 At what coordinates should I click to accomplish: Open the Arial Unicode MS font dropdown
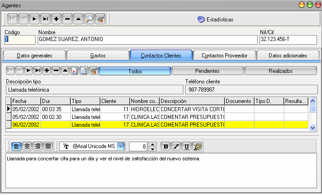click(x=121, y=146)
